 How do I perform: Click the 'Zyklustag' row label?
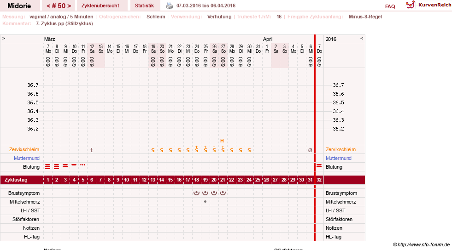click(16, 180)
